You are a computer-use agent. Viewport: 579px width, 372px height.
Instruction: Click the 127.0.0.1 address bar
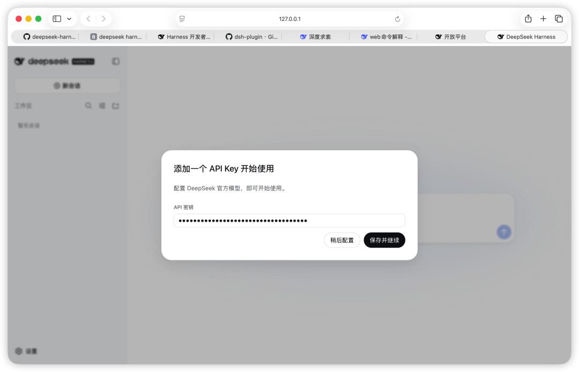pos(289,19)
